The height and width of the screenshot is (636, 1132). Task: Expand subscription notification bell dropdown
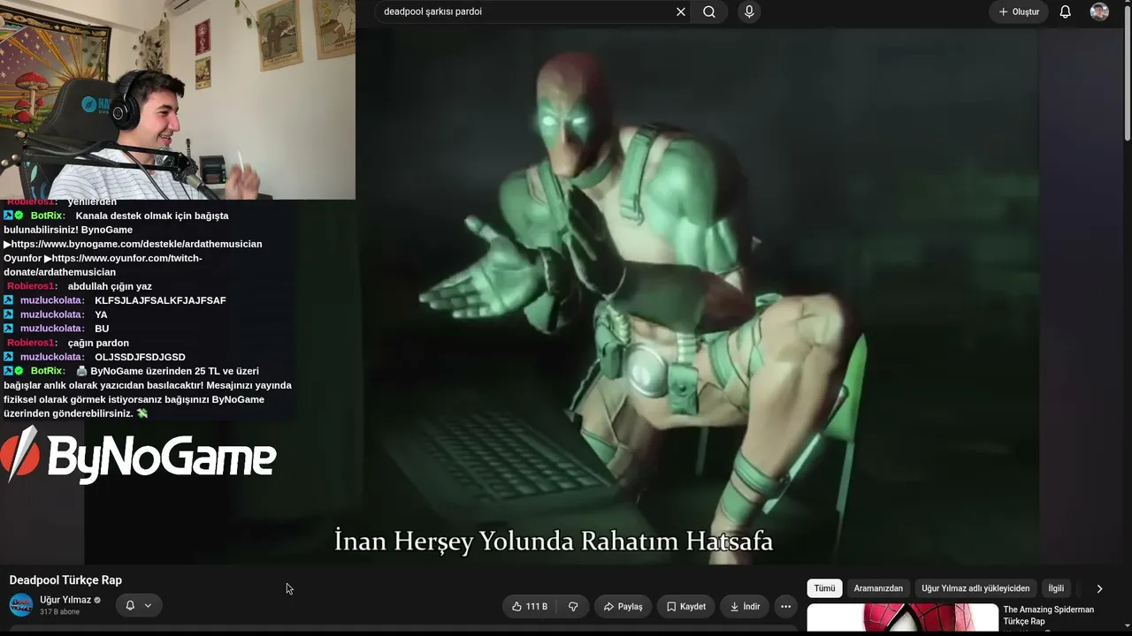pos(139,606)
